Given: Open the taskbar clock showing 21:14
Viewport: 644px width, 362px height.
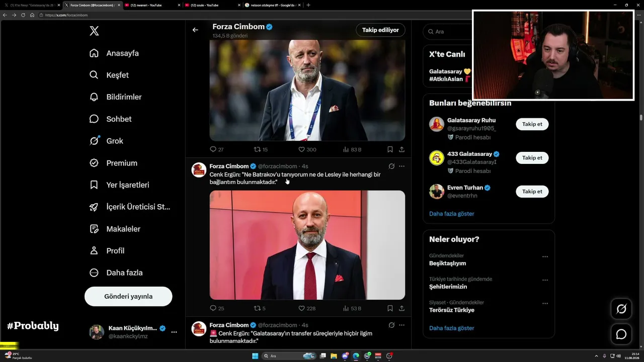Looking at the screenshot, I should pos(631,356).
